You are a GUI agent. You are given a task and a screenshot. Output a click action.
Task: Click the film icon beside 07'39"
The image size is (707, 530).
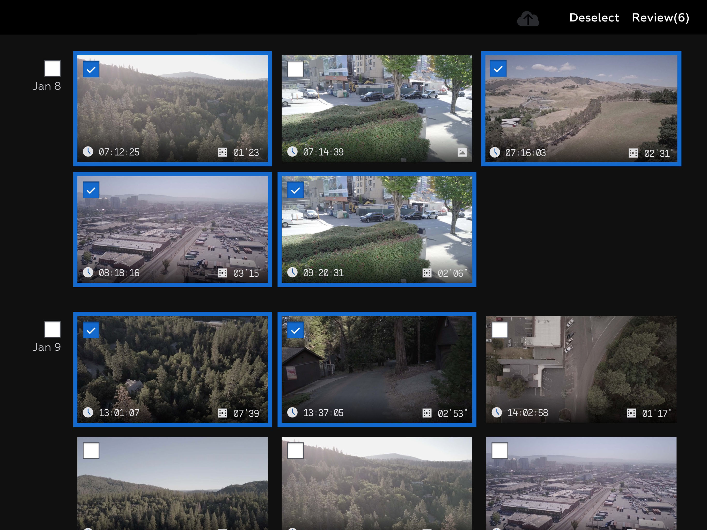[223, 413]
